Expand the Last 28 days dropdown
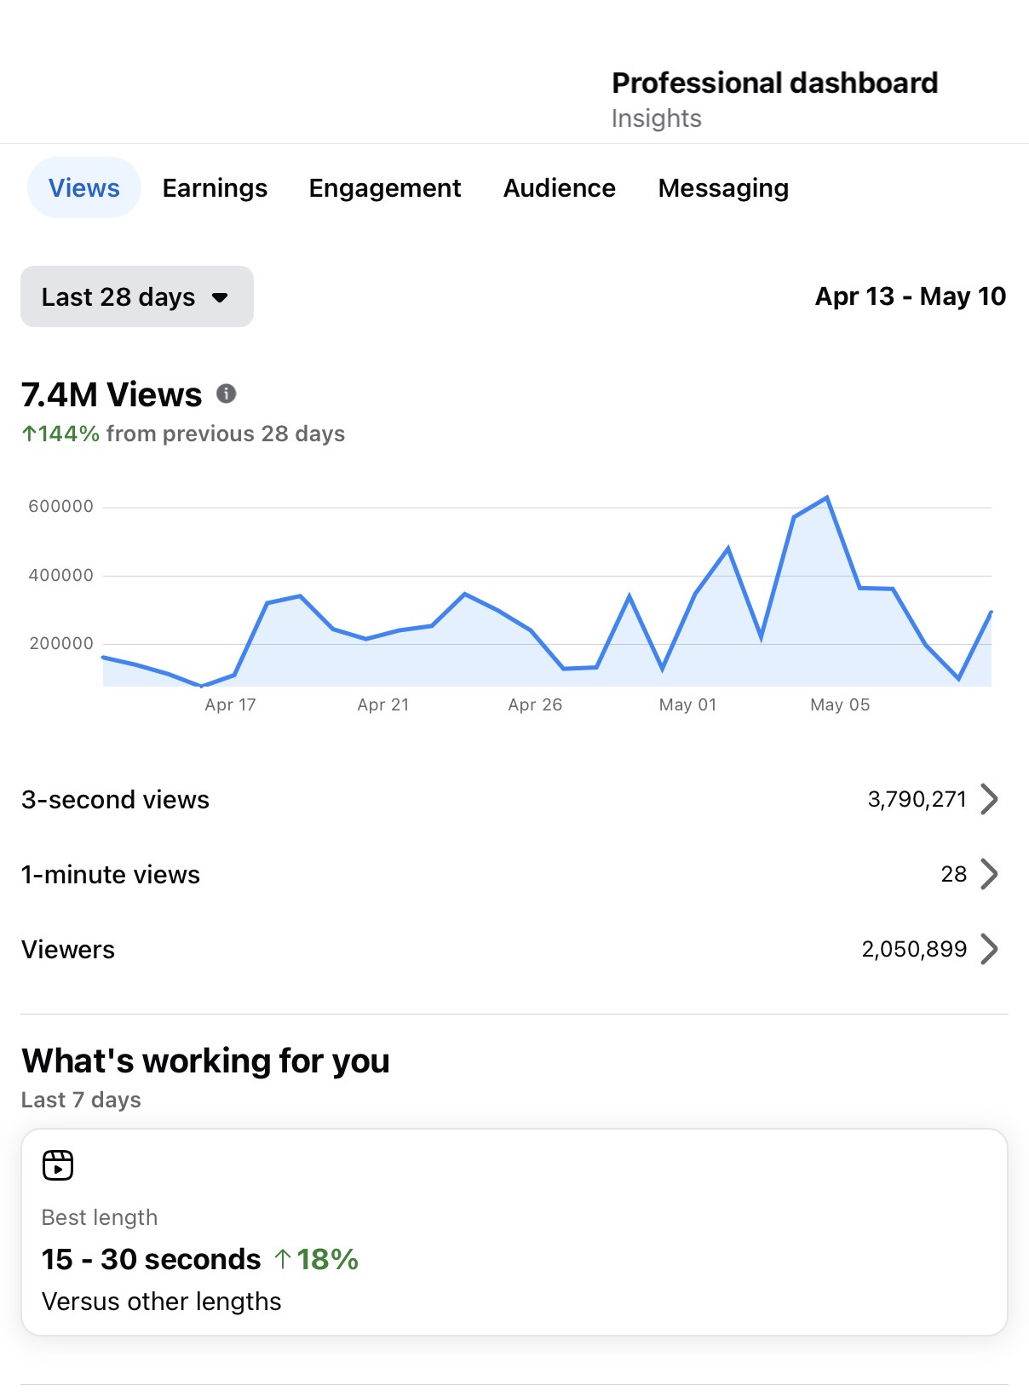The width and height of the screenshot is (1029, 1397). pyautogui.click(x=137, y=296)
